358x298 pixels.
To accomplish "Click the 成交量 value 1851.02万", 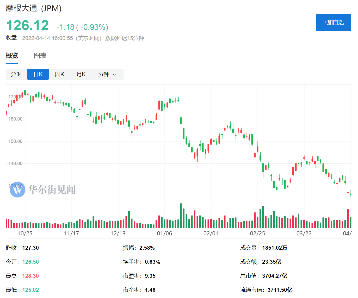I will click(x=275, y=248).
